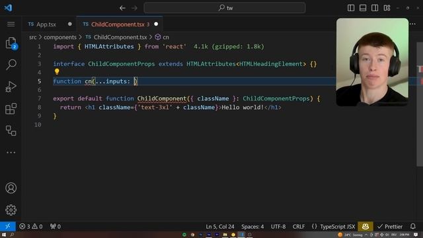Image resolution: width=423 pixels, height=238 pixels.
Task: Click the Hello world! text in JSX
Action: (243, 107)
